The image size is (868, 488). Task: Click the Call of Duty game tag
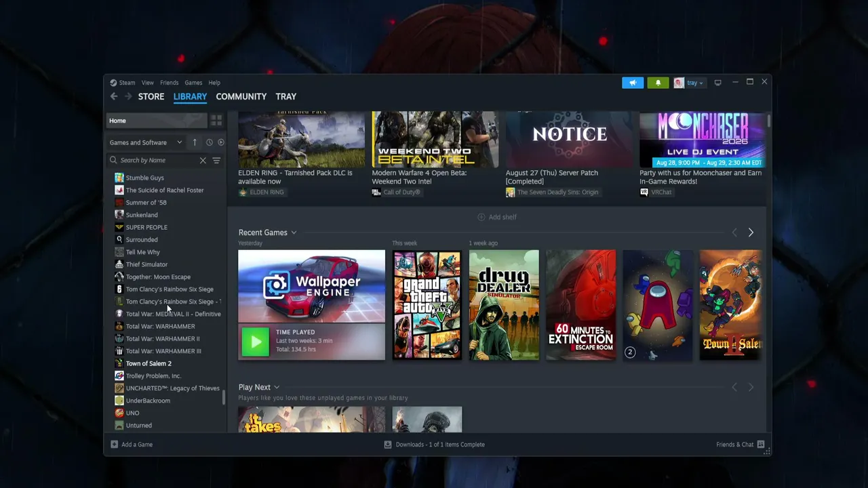[x=396, y=192]
